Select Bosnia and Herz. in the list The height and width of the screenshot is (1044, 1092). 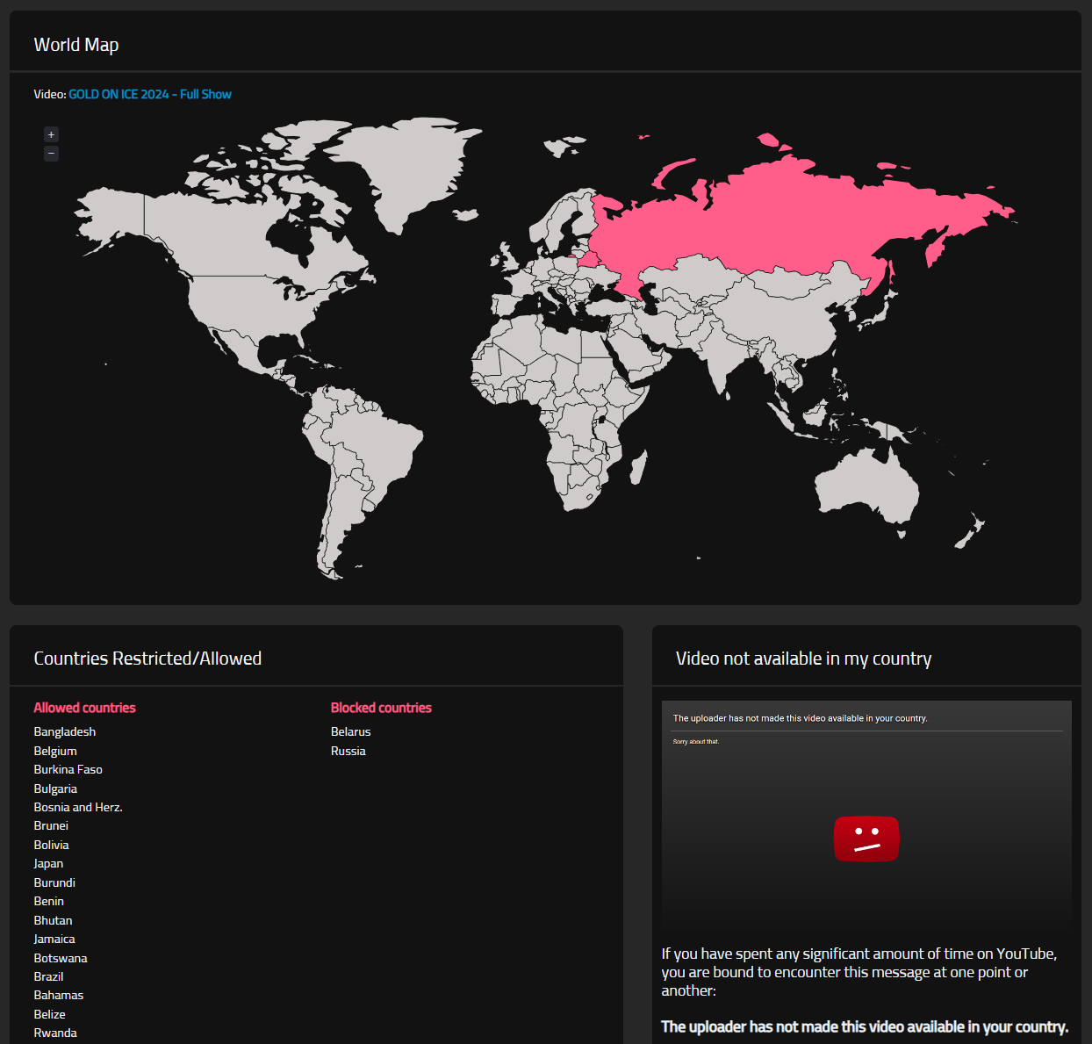coord(78,807)
